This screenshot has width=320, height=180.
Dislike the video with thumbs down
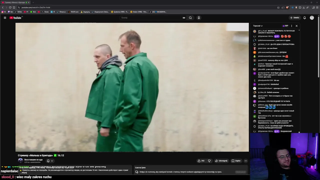(x=209, y=161)
